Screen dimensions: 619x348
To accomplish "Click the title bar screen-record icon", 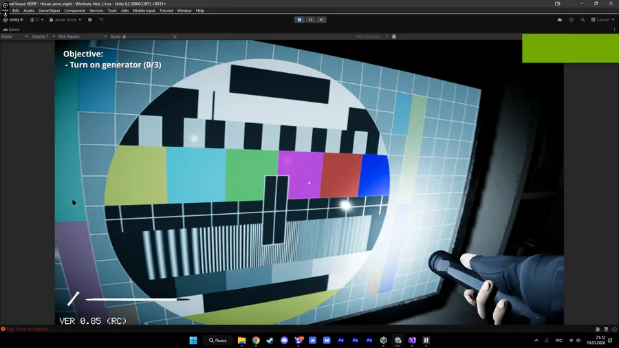I will 557,3.
